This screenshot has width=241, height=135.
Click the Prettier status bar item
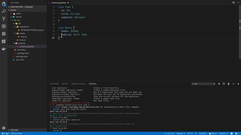pyautogui.click(x=223, y=133)
